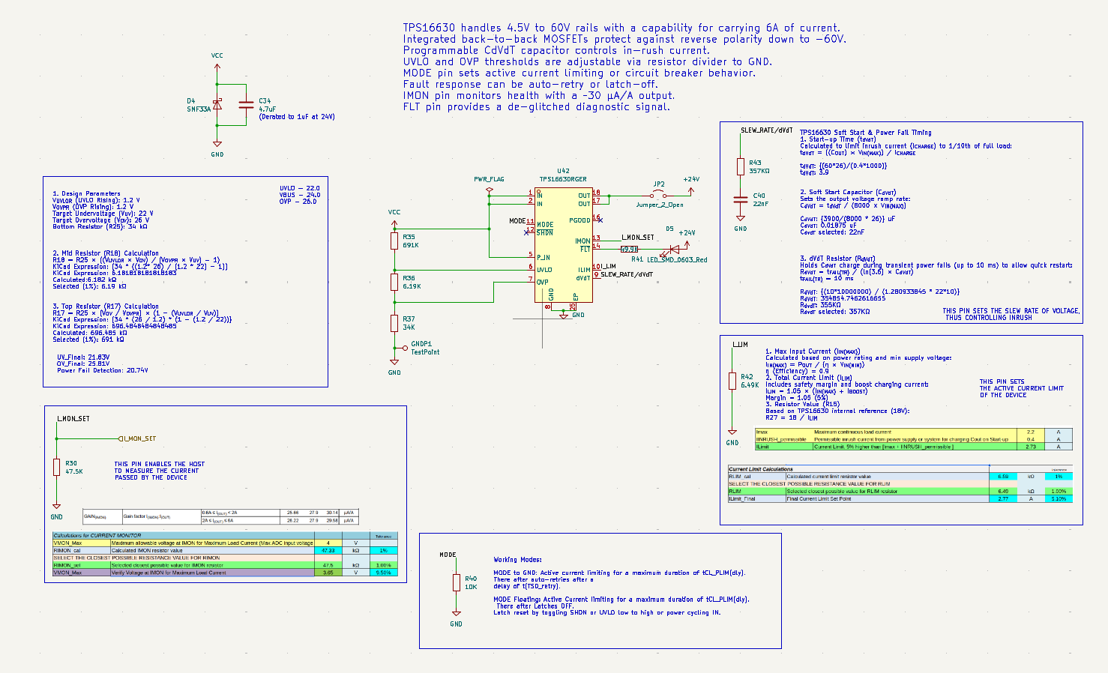
Task: Click the SLEW_RATE/dVdT net label near U42
Action: click(x=626, y=275)
